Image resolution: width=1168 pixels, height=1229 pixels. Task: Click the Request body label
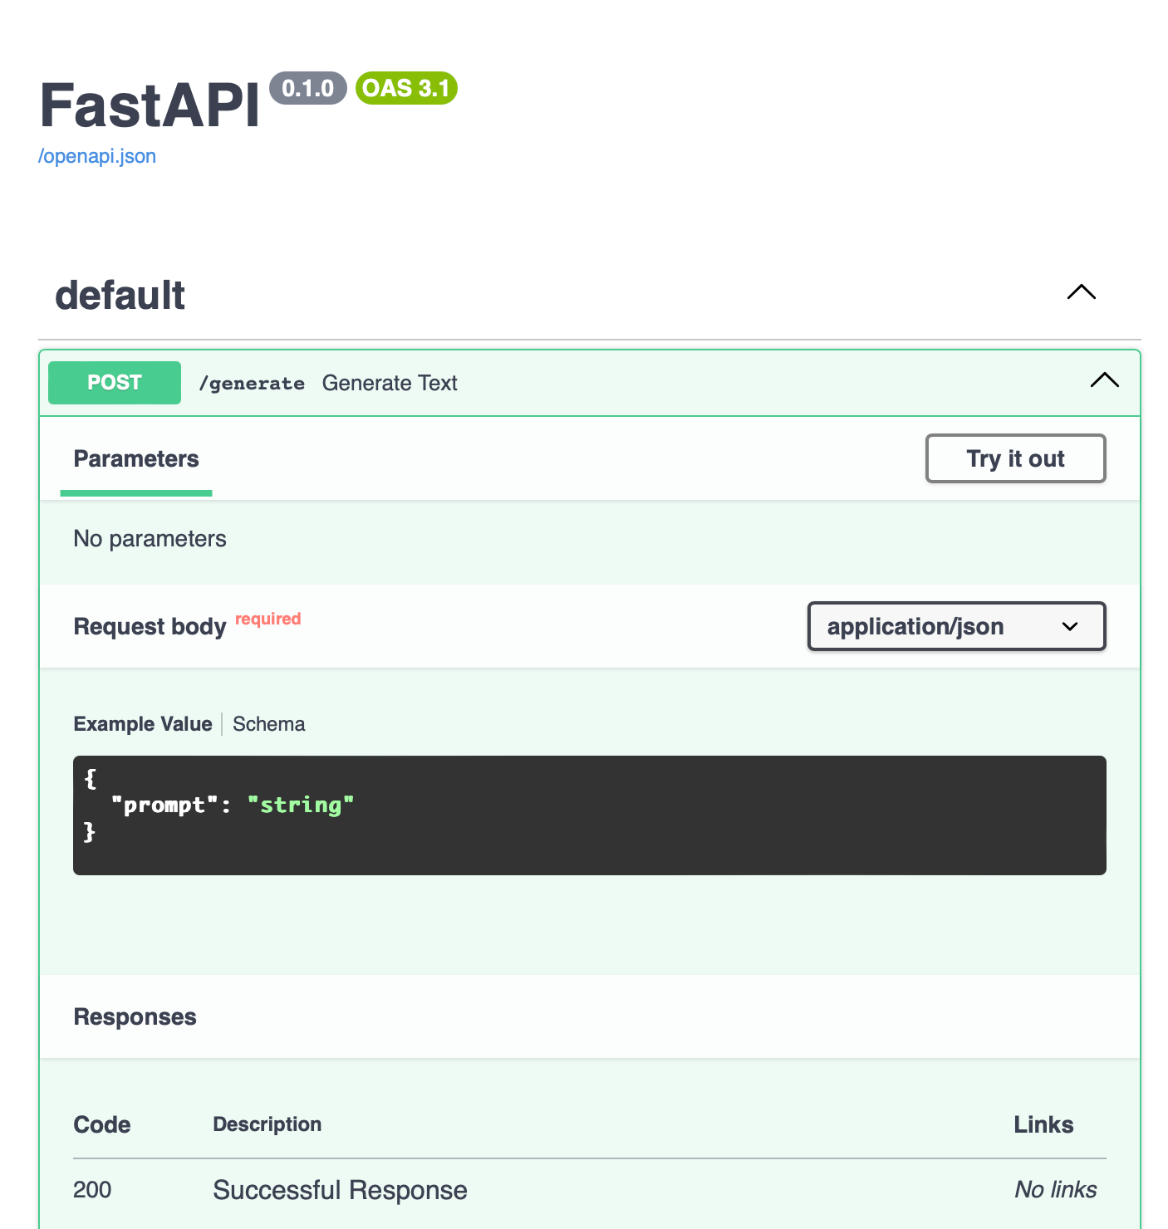tap(150, 626)
